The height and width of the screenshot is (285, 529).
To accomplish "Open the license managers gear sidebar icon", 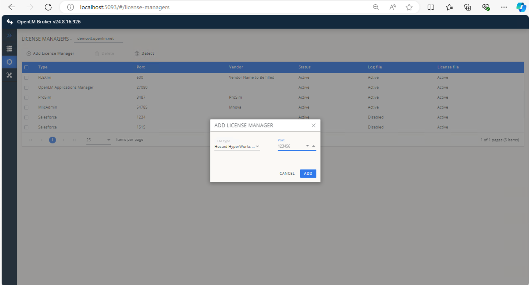I will (9, 62).
